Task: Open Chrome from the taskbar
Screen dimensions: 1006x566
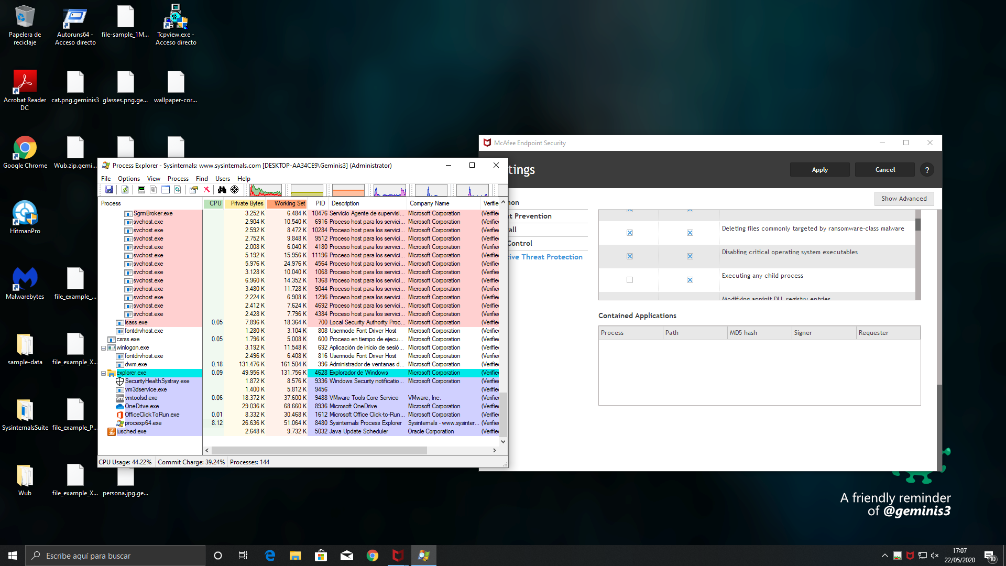Action: (373, 556)
